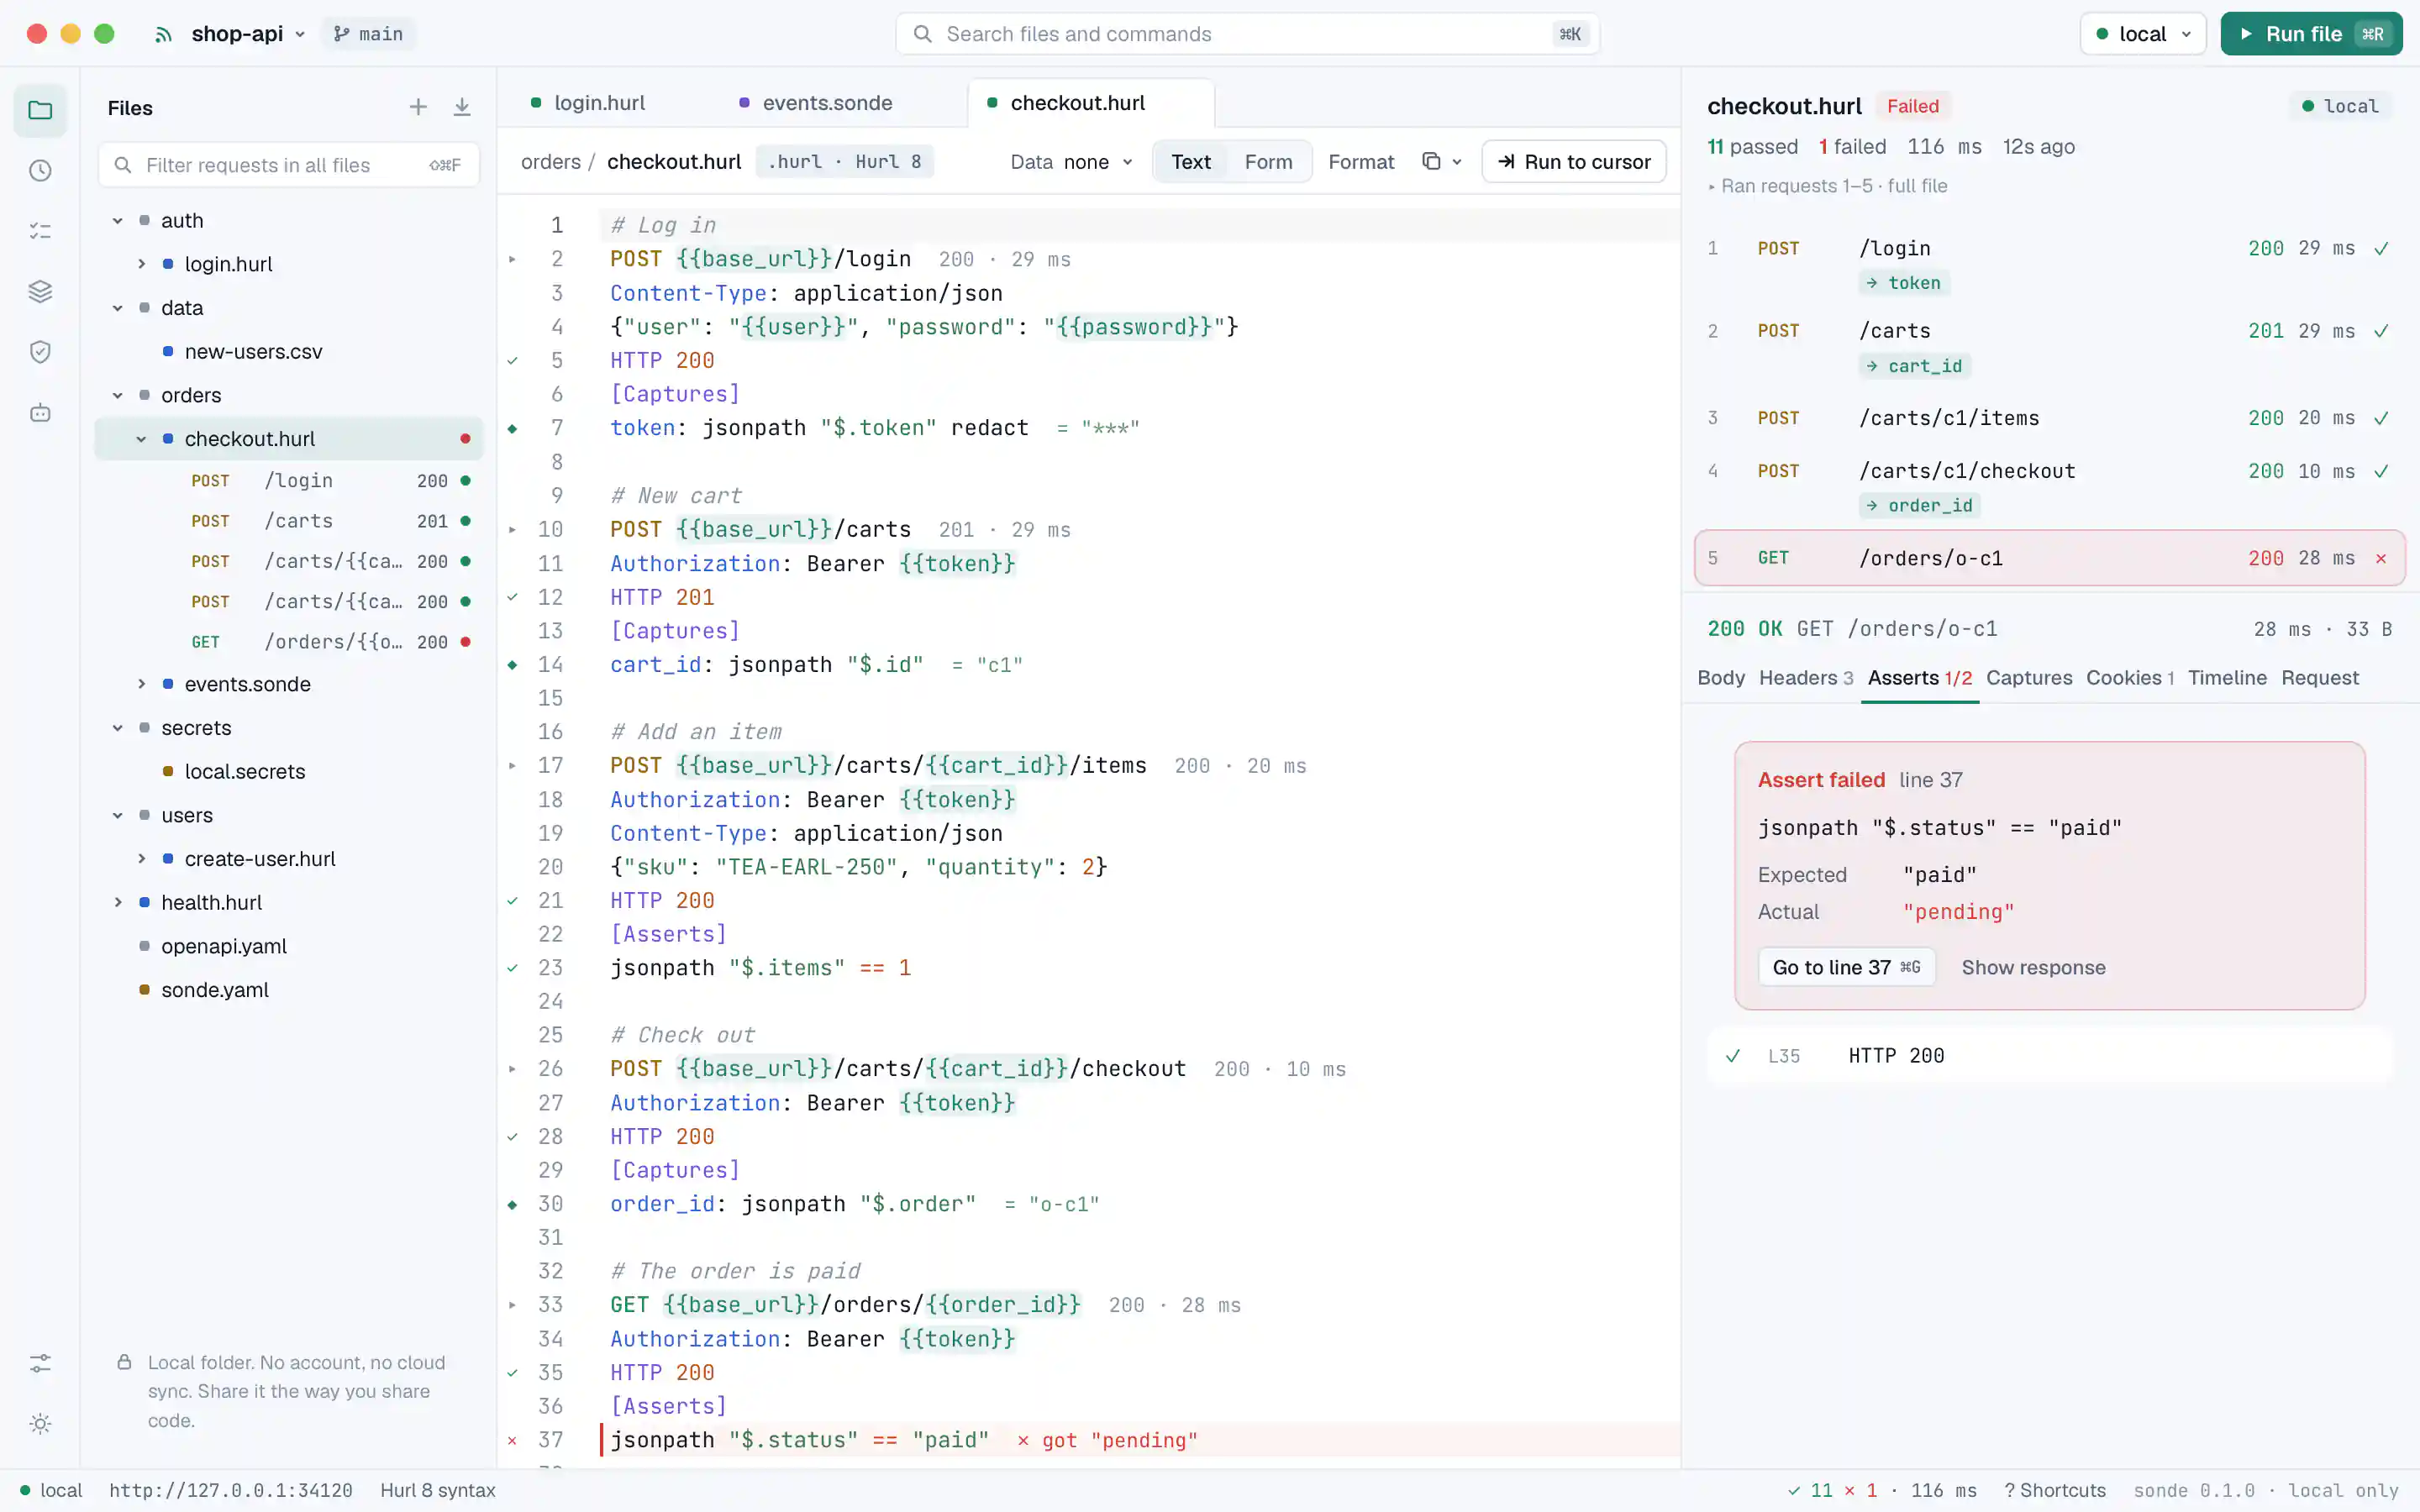
Task: Click Show response link
Action: coord(2033,967)
